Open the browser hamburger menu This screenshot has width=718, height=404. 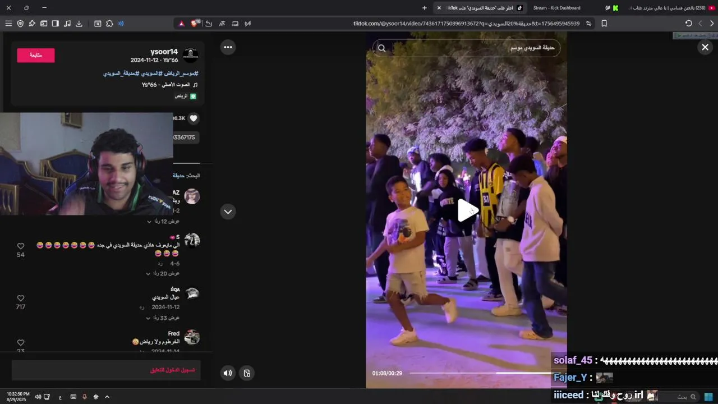click(8, 24)
